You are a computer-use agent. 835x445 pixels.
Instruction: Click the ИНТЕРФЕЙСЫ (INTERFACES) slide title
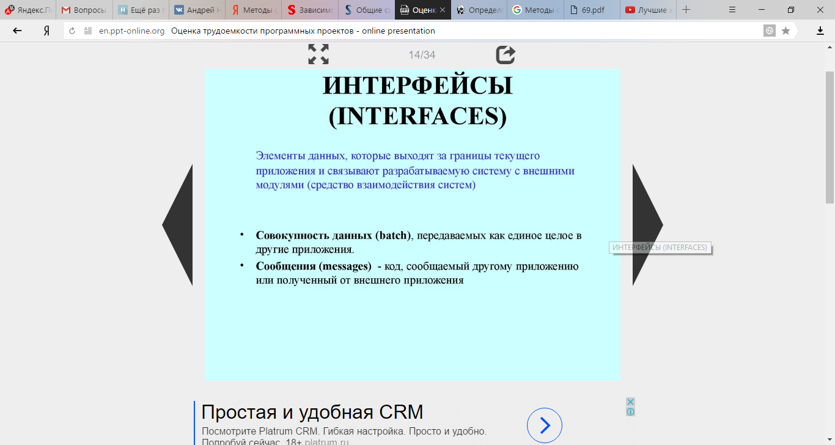[x=417, y=101]
